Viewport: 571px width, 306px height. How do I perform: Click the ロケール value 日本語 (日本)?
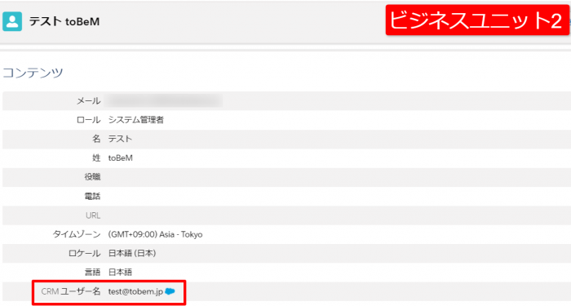[132, 253]
